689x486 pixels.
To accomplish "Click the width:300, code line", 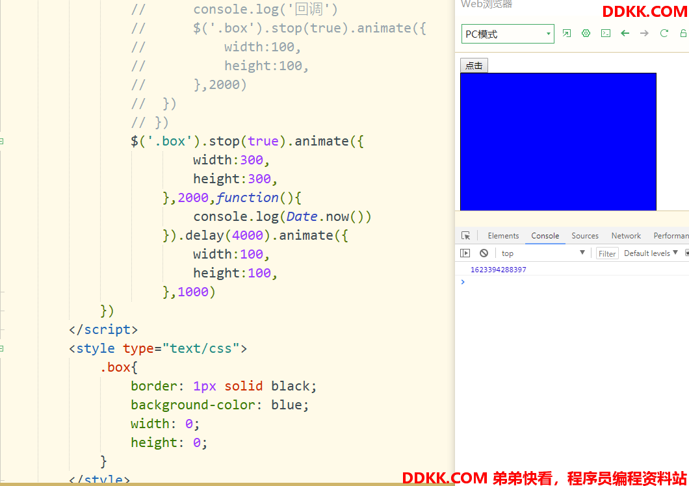I will (x=231, y=160).
